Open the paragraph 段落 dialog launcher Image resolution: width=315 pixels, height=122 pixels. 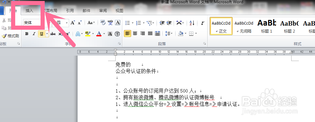204,44
